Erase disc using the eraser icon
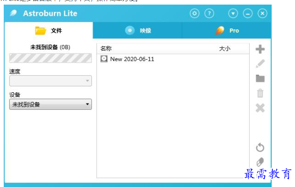This screenshot has width=295, height=187. pos(260,162)
